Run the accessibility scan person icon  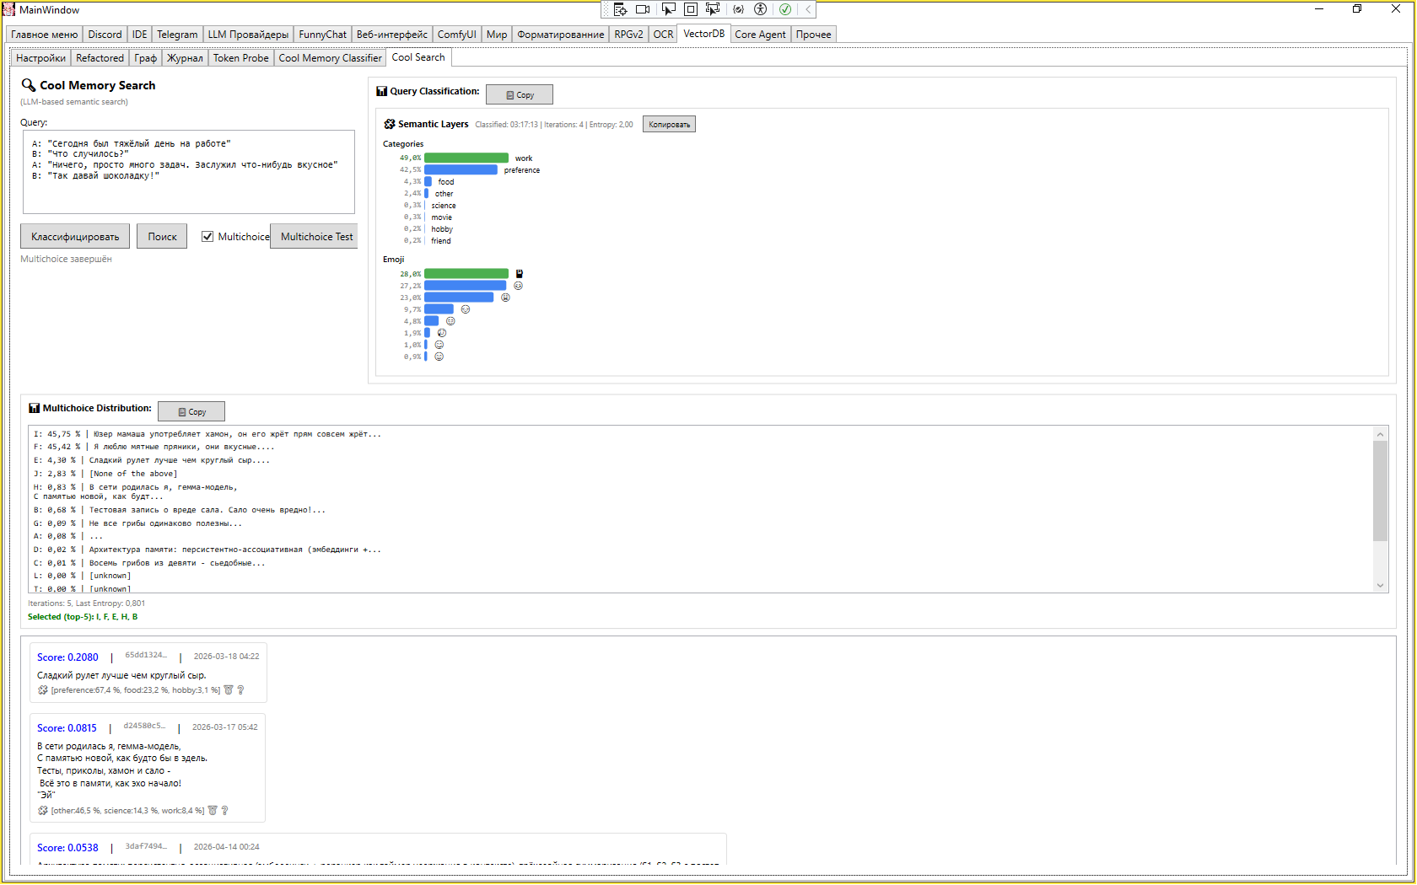click(761, 9)
